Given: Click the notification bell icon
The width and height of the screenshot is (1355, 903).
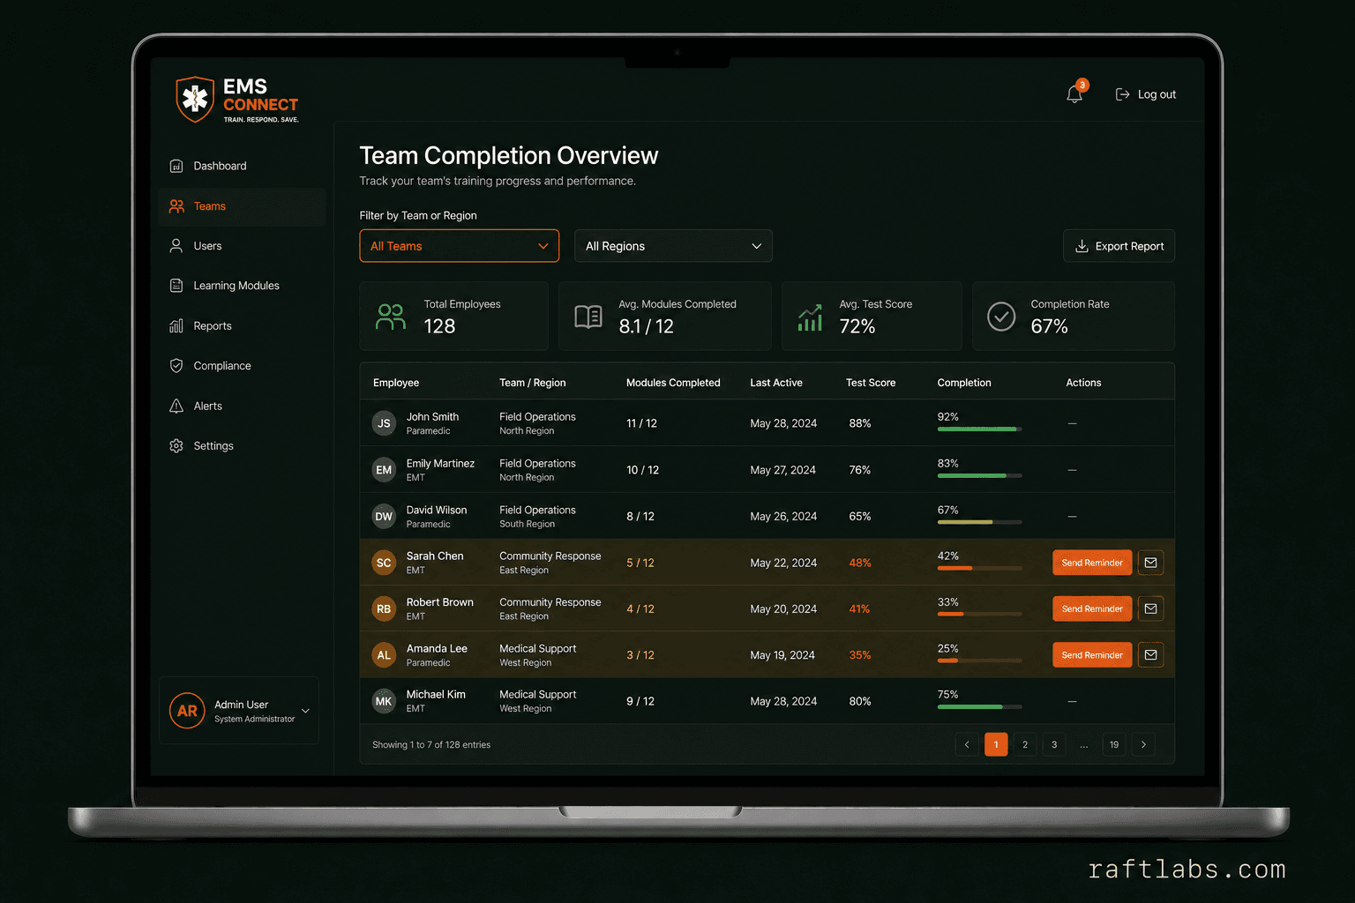Looking at the screenshot, I should coord(1074,93).
